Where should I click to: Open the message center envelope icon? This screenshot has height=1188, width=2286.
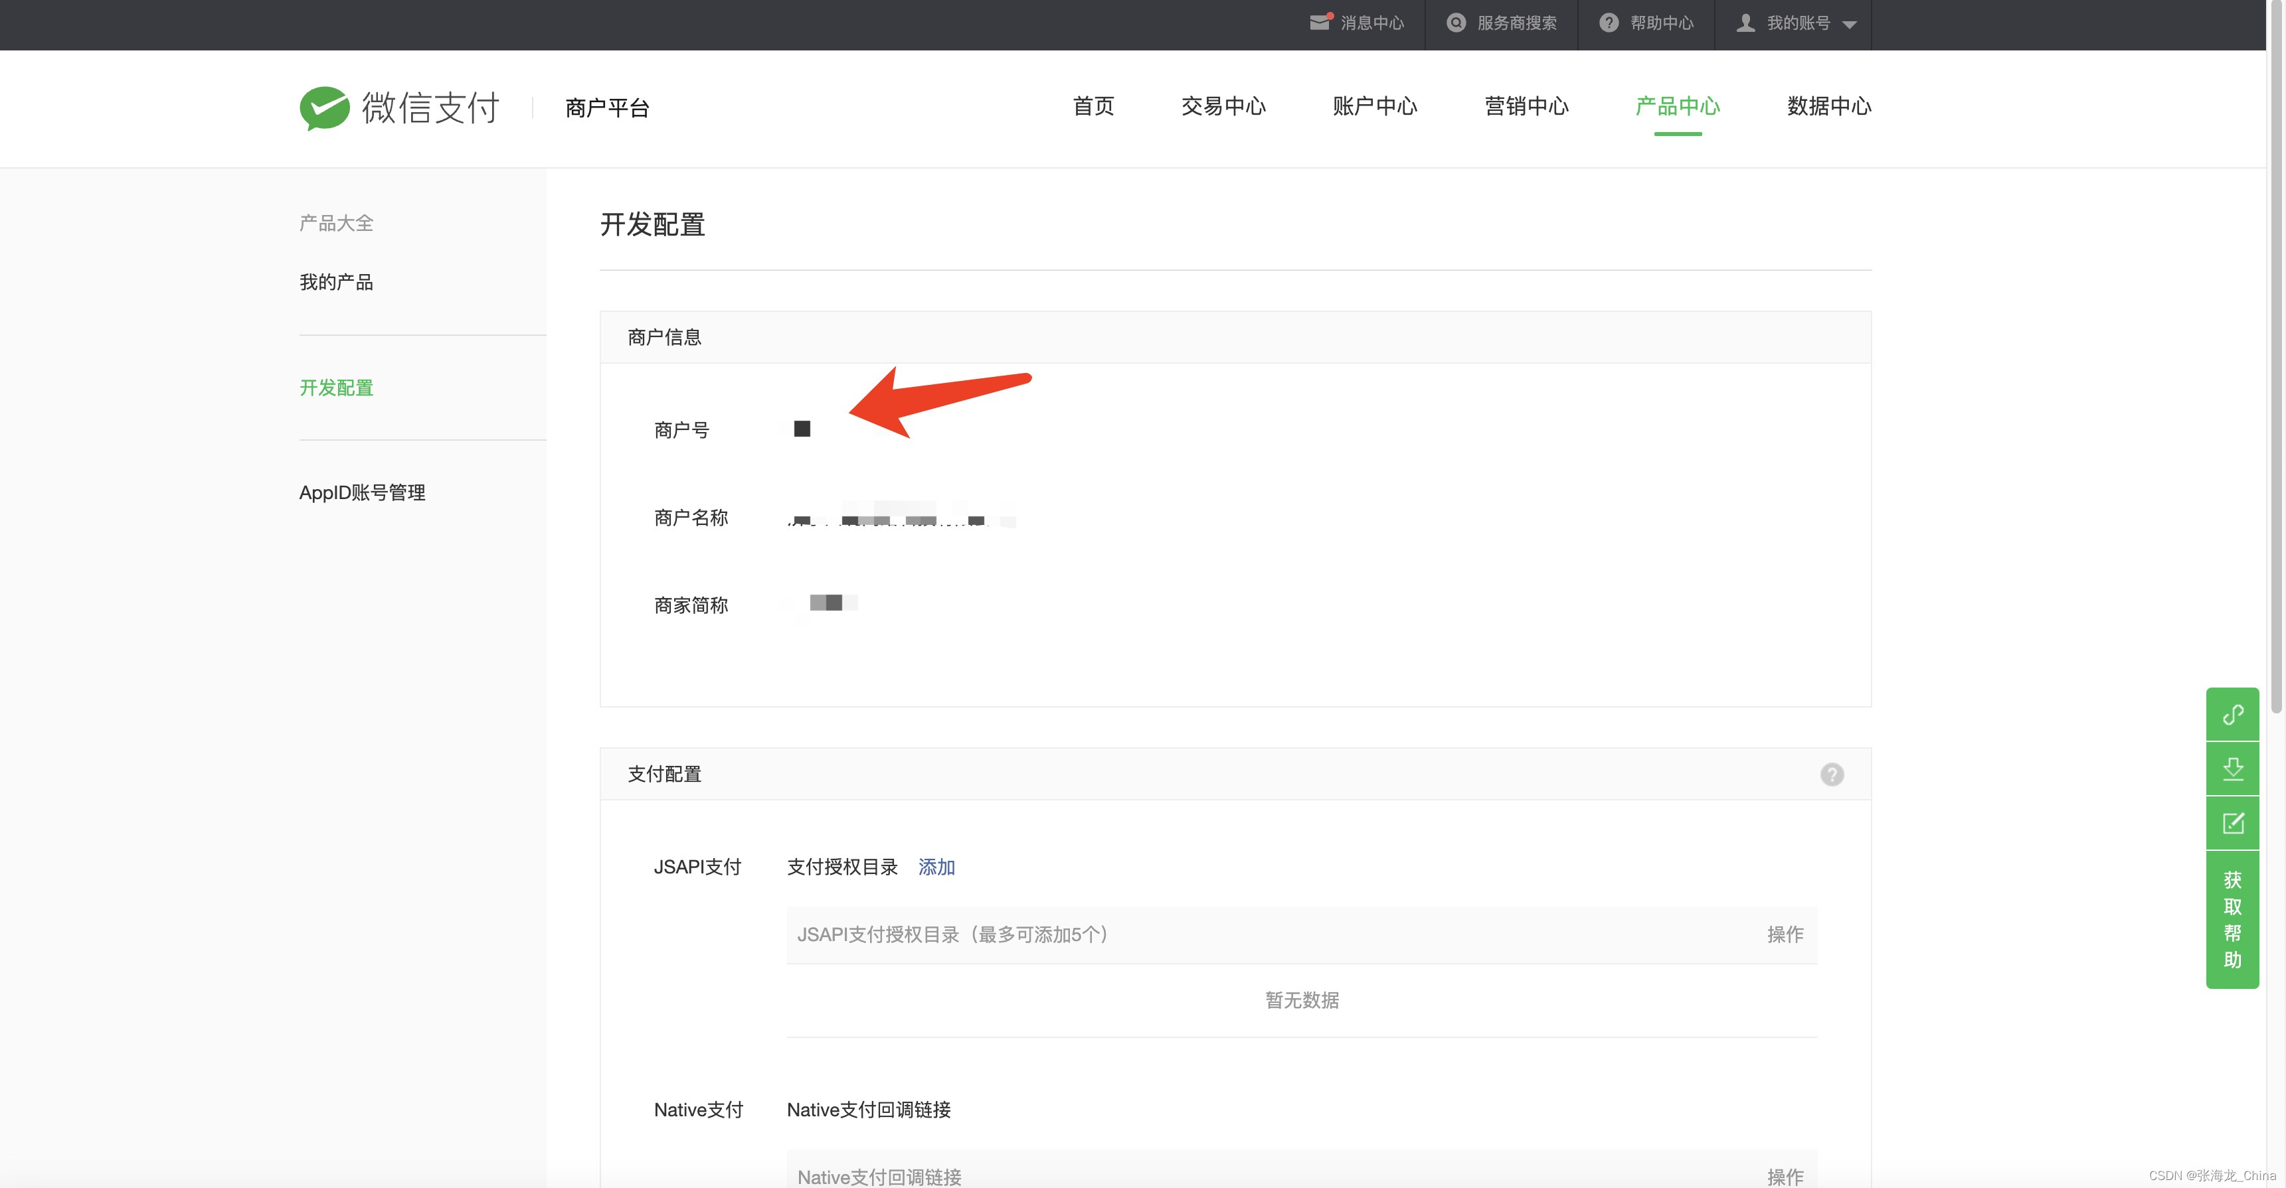(1320, 23)
